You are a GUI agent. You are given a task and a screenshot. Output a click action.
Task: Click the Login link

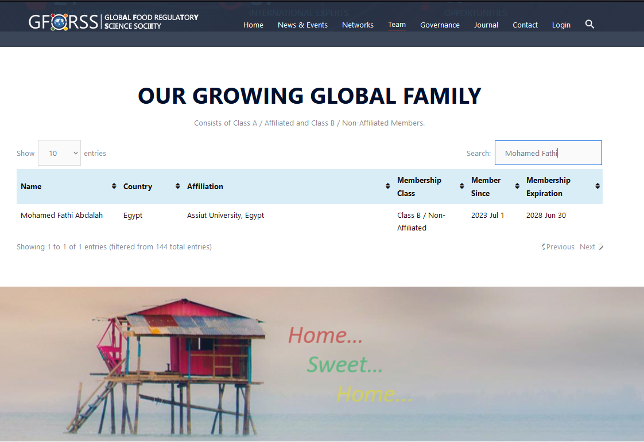[561, 25]
